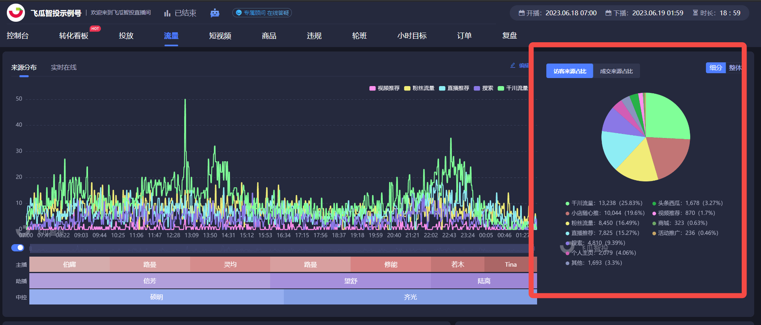
Task: Click the pencil 编辑 icon
Action: tap(513, 65)
